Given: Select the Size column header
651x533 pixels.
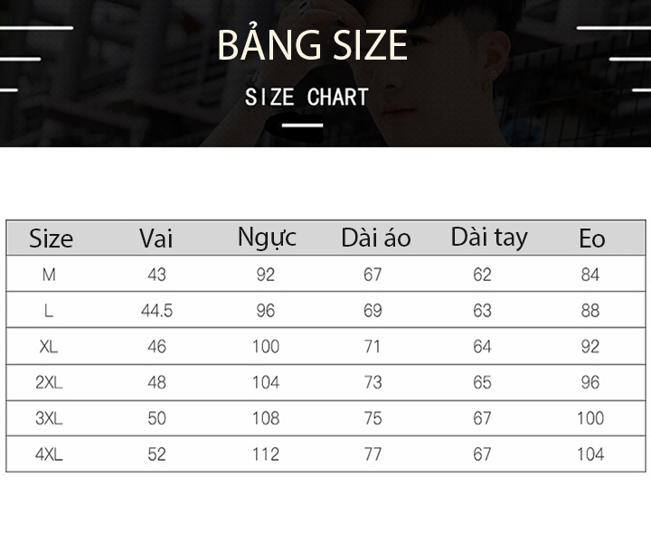Looking at the screenshot, I should pos(51,238).
